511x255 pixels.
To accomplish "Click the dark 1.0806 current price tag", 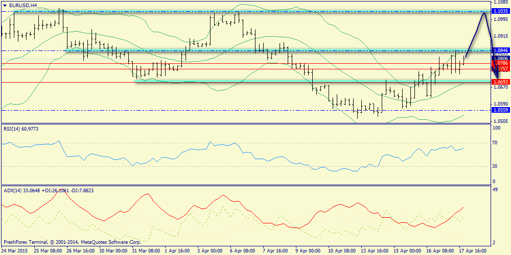I will coord(502,58).
